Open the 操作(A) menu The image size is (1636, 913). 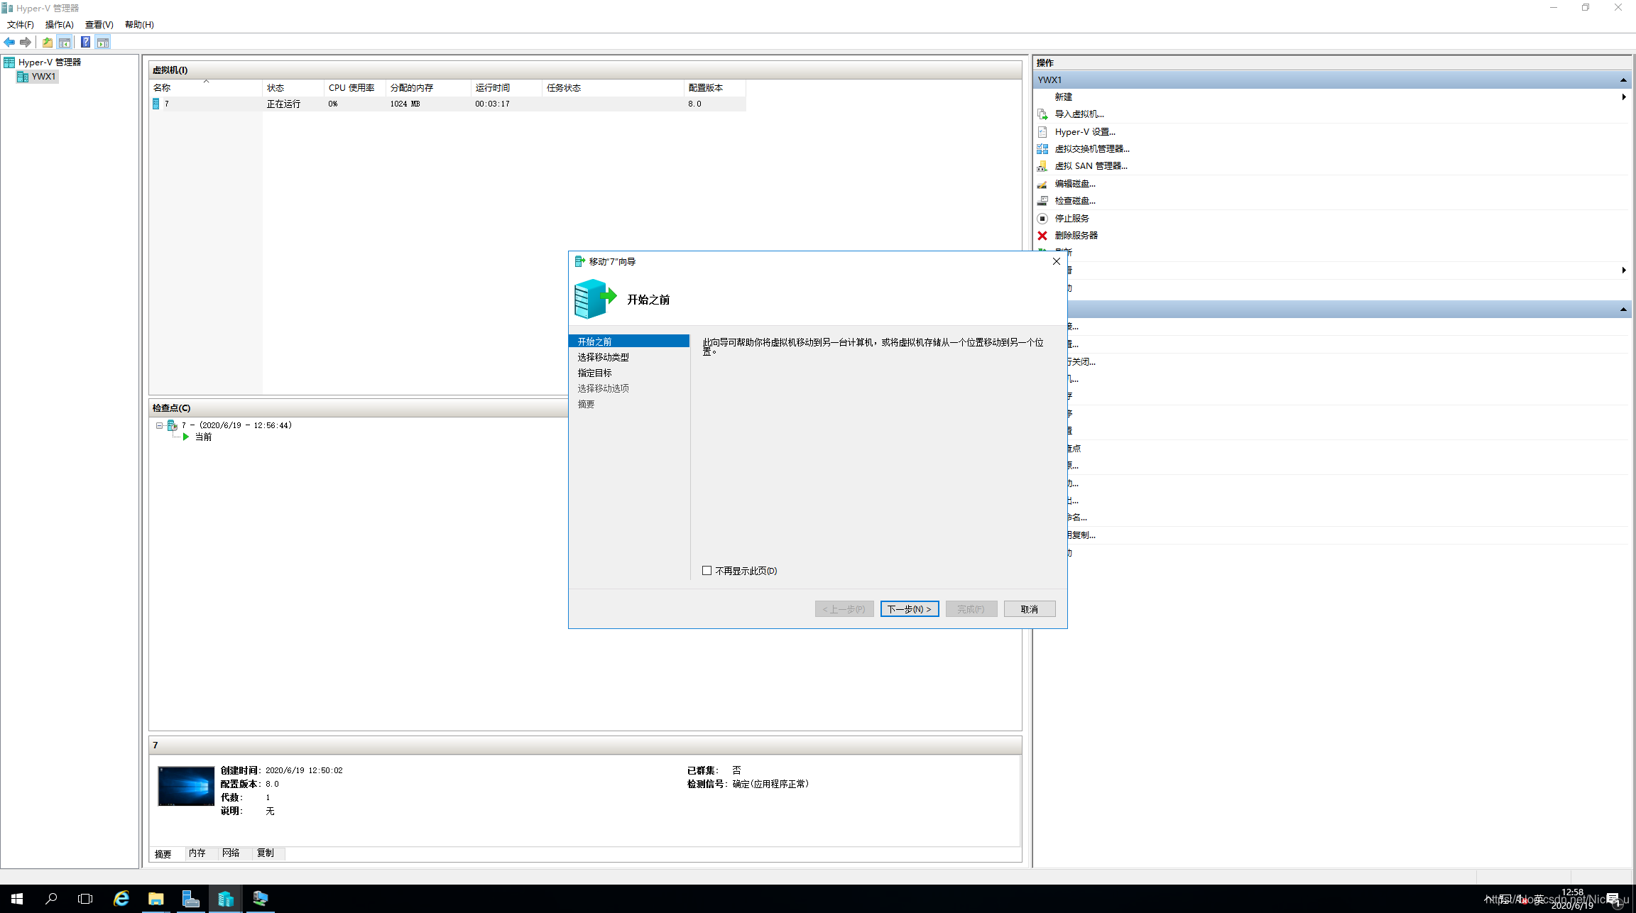(x=59, y=25)
